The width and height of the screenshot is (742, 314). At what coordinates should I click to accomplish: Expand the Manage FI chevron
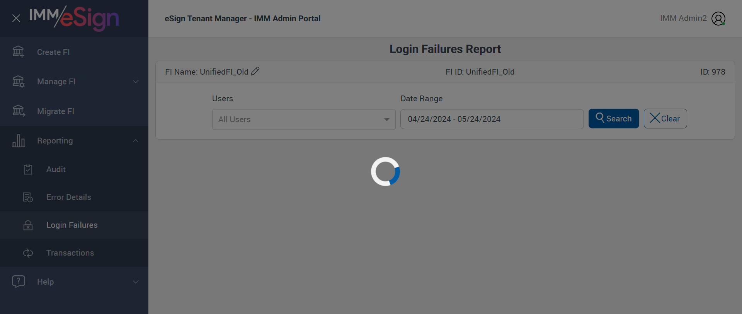[x=136, y=82]
